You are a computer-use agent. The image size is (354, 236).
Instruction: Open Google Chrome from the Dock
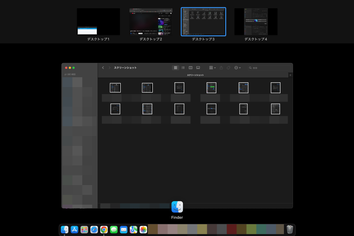104,229
